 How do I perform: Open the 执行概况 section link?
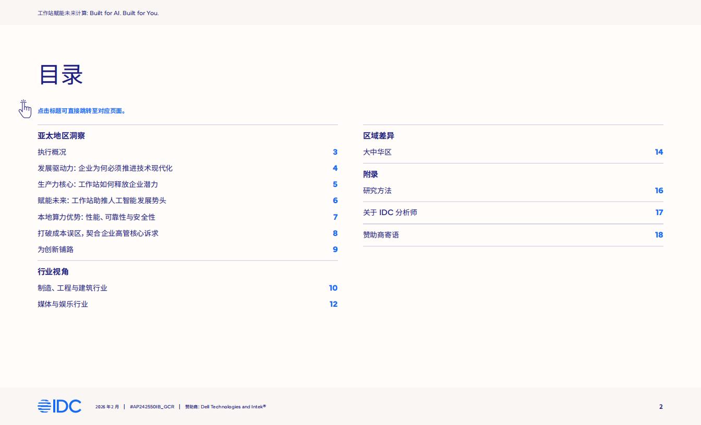(52, 152)
